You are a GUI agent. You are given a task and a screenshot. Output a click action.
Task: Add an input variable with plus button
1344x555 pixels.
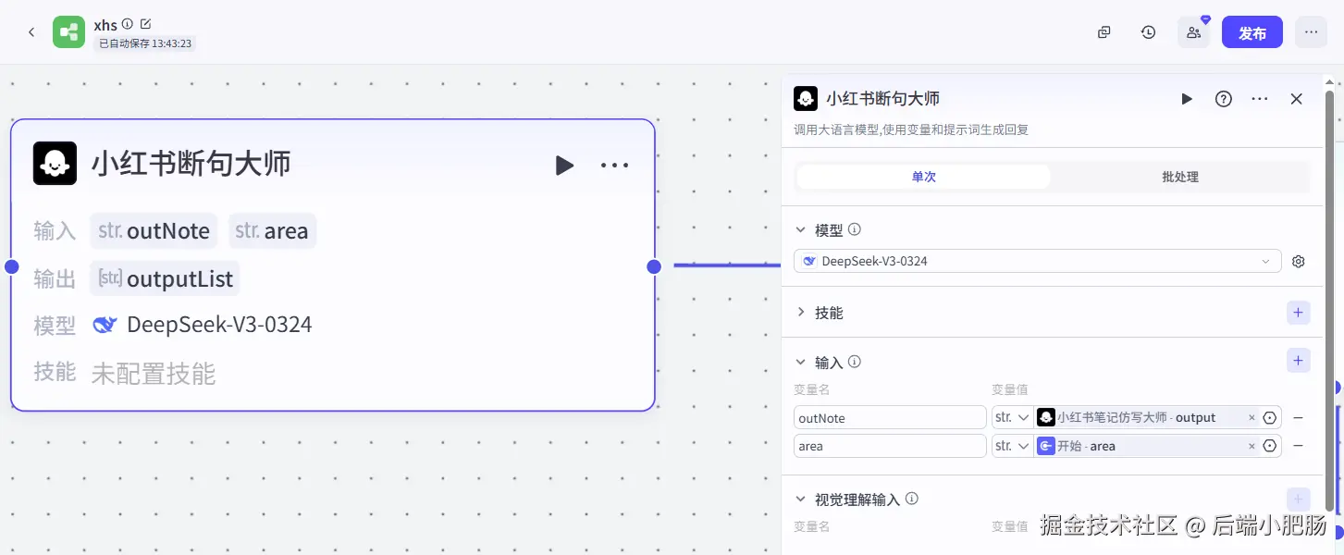point(1299,361)
